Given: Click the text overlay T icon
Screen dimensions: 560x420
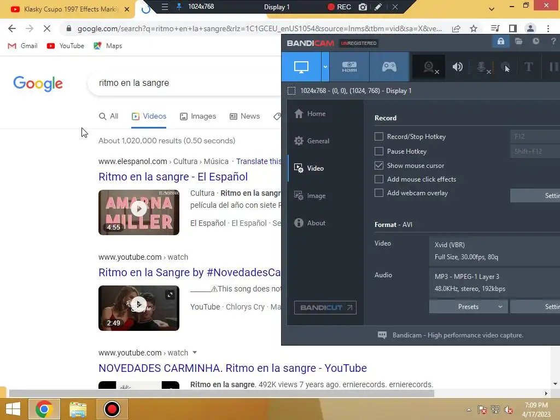Looking at the screenshot, I should coord(528,67).
